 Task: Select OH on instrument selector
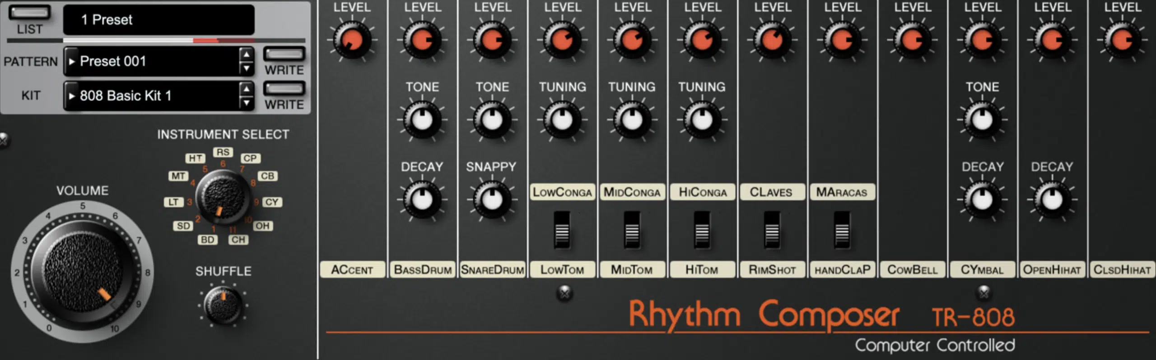pos(263,226)
